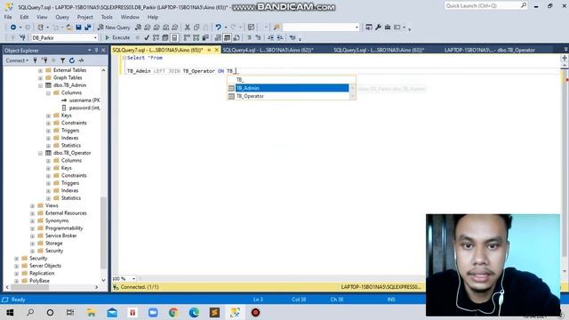The width and height of the screenshot is (569, 320).
Task: Toggle Include Client Statistics
Action: point(205,37)
